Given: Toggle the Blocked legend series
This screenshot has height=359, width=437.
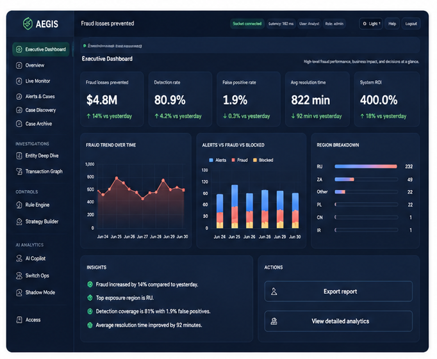Looking at the screenshot, I should click(263, 160).
